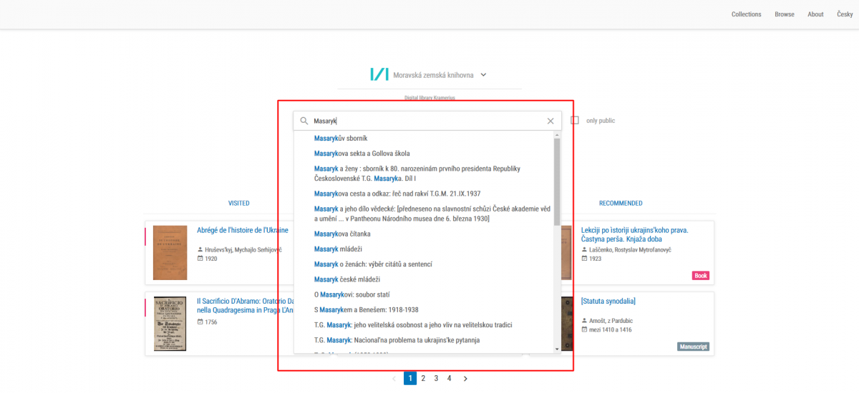Open [Statuta synodalia] title
Screen dimensions: 859x393
[x=608, y=301]
